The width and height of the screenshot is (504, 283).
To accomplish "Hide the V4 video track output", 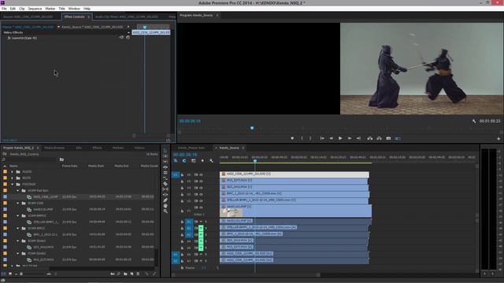I will pyautogui.click(x=202, y=188).
